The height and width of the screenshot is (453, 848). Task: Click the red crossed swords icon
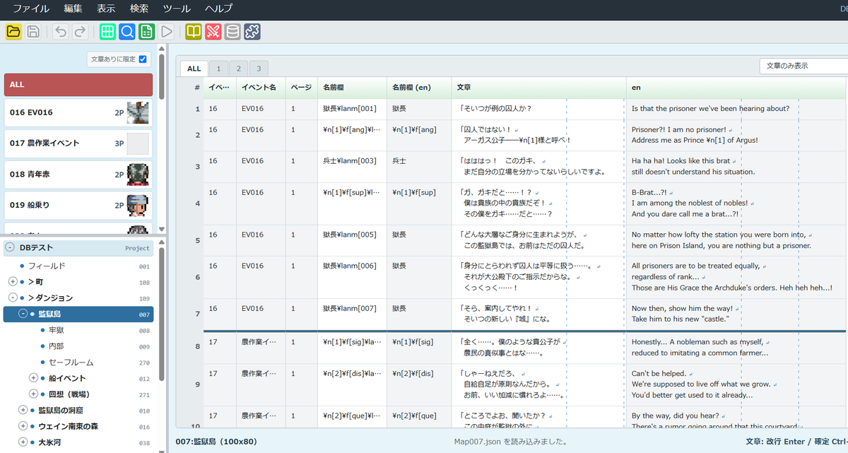[x=213, y=31]
